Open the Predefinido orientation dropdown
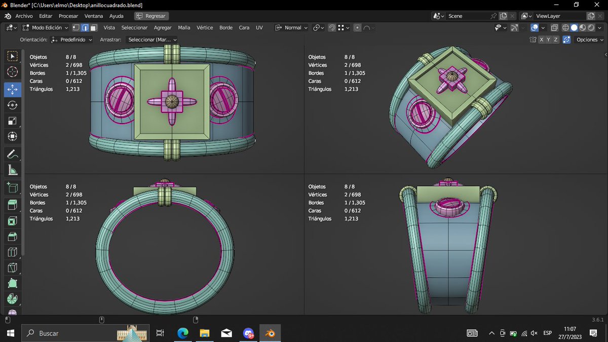This screenshot has height=342, width=608. [x=72, y=40]
